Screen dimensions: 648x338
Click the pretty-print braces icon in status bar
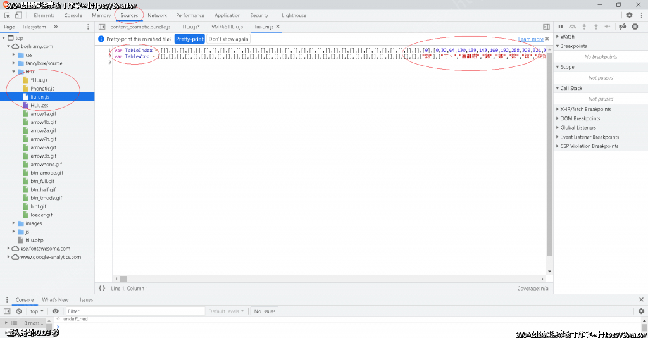102,289
